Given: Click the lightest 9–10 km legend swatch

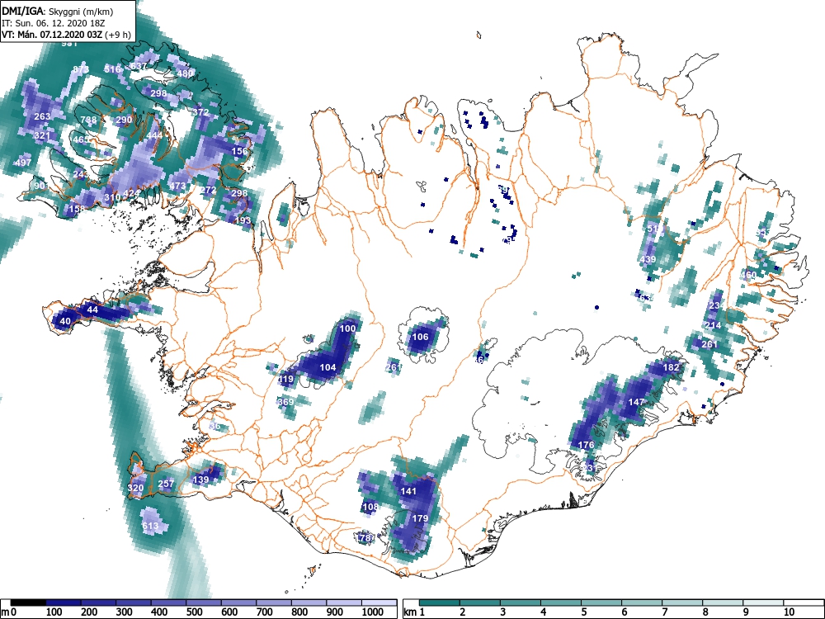Looking at the screenshot, I should 763,602.
